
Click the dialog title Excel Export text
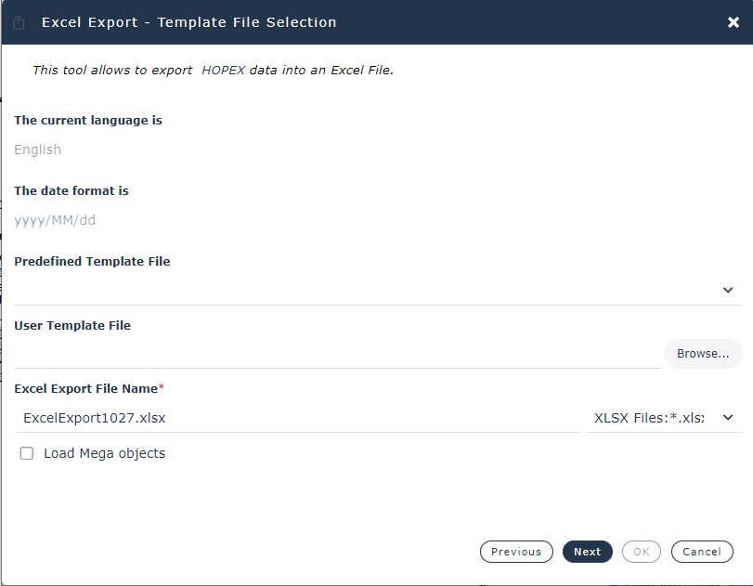[189, 22]
